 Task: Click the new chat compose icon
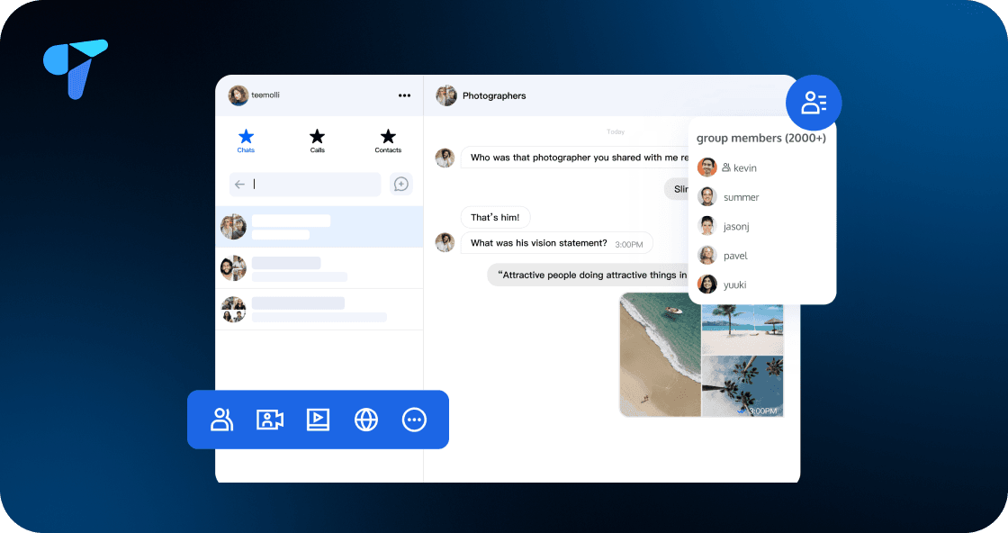coord(400,184)
